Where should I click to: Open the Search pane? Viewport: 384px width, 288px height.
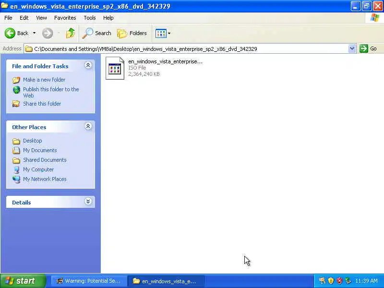[x=96, y=33]
